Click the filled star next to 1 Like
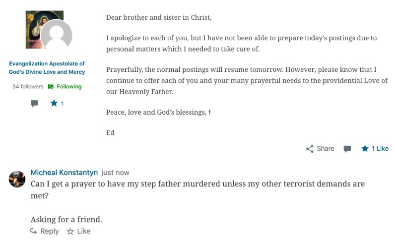The image size is (397, 248). 365,148
